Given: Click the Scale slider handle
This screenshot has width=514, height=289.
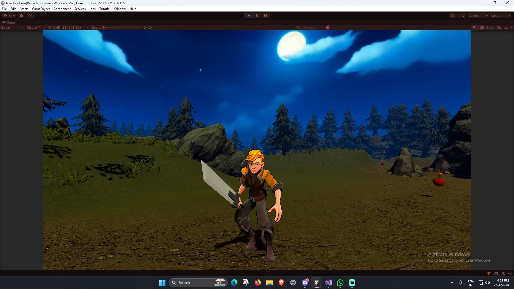Looking at the screenshot, I should [103, 28].
